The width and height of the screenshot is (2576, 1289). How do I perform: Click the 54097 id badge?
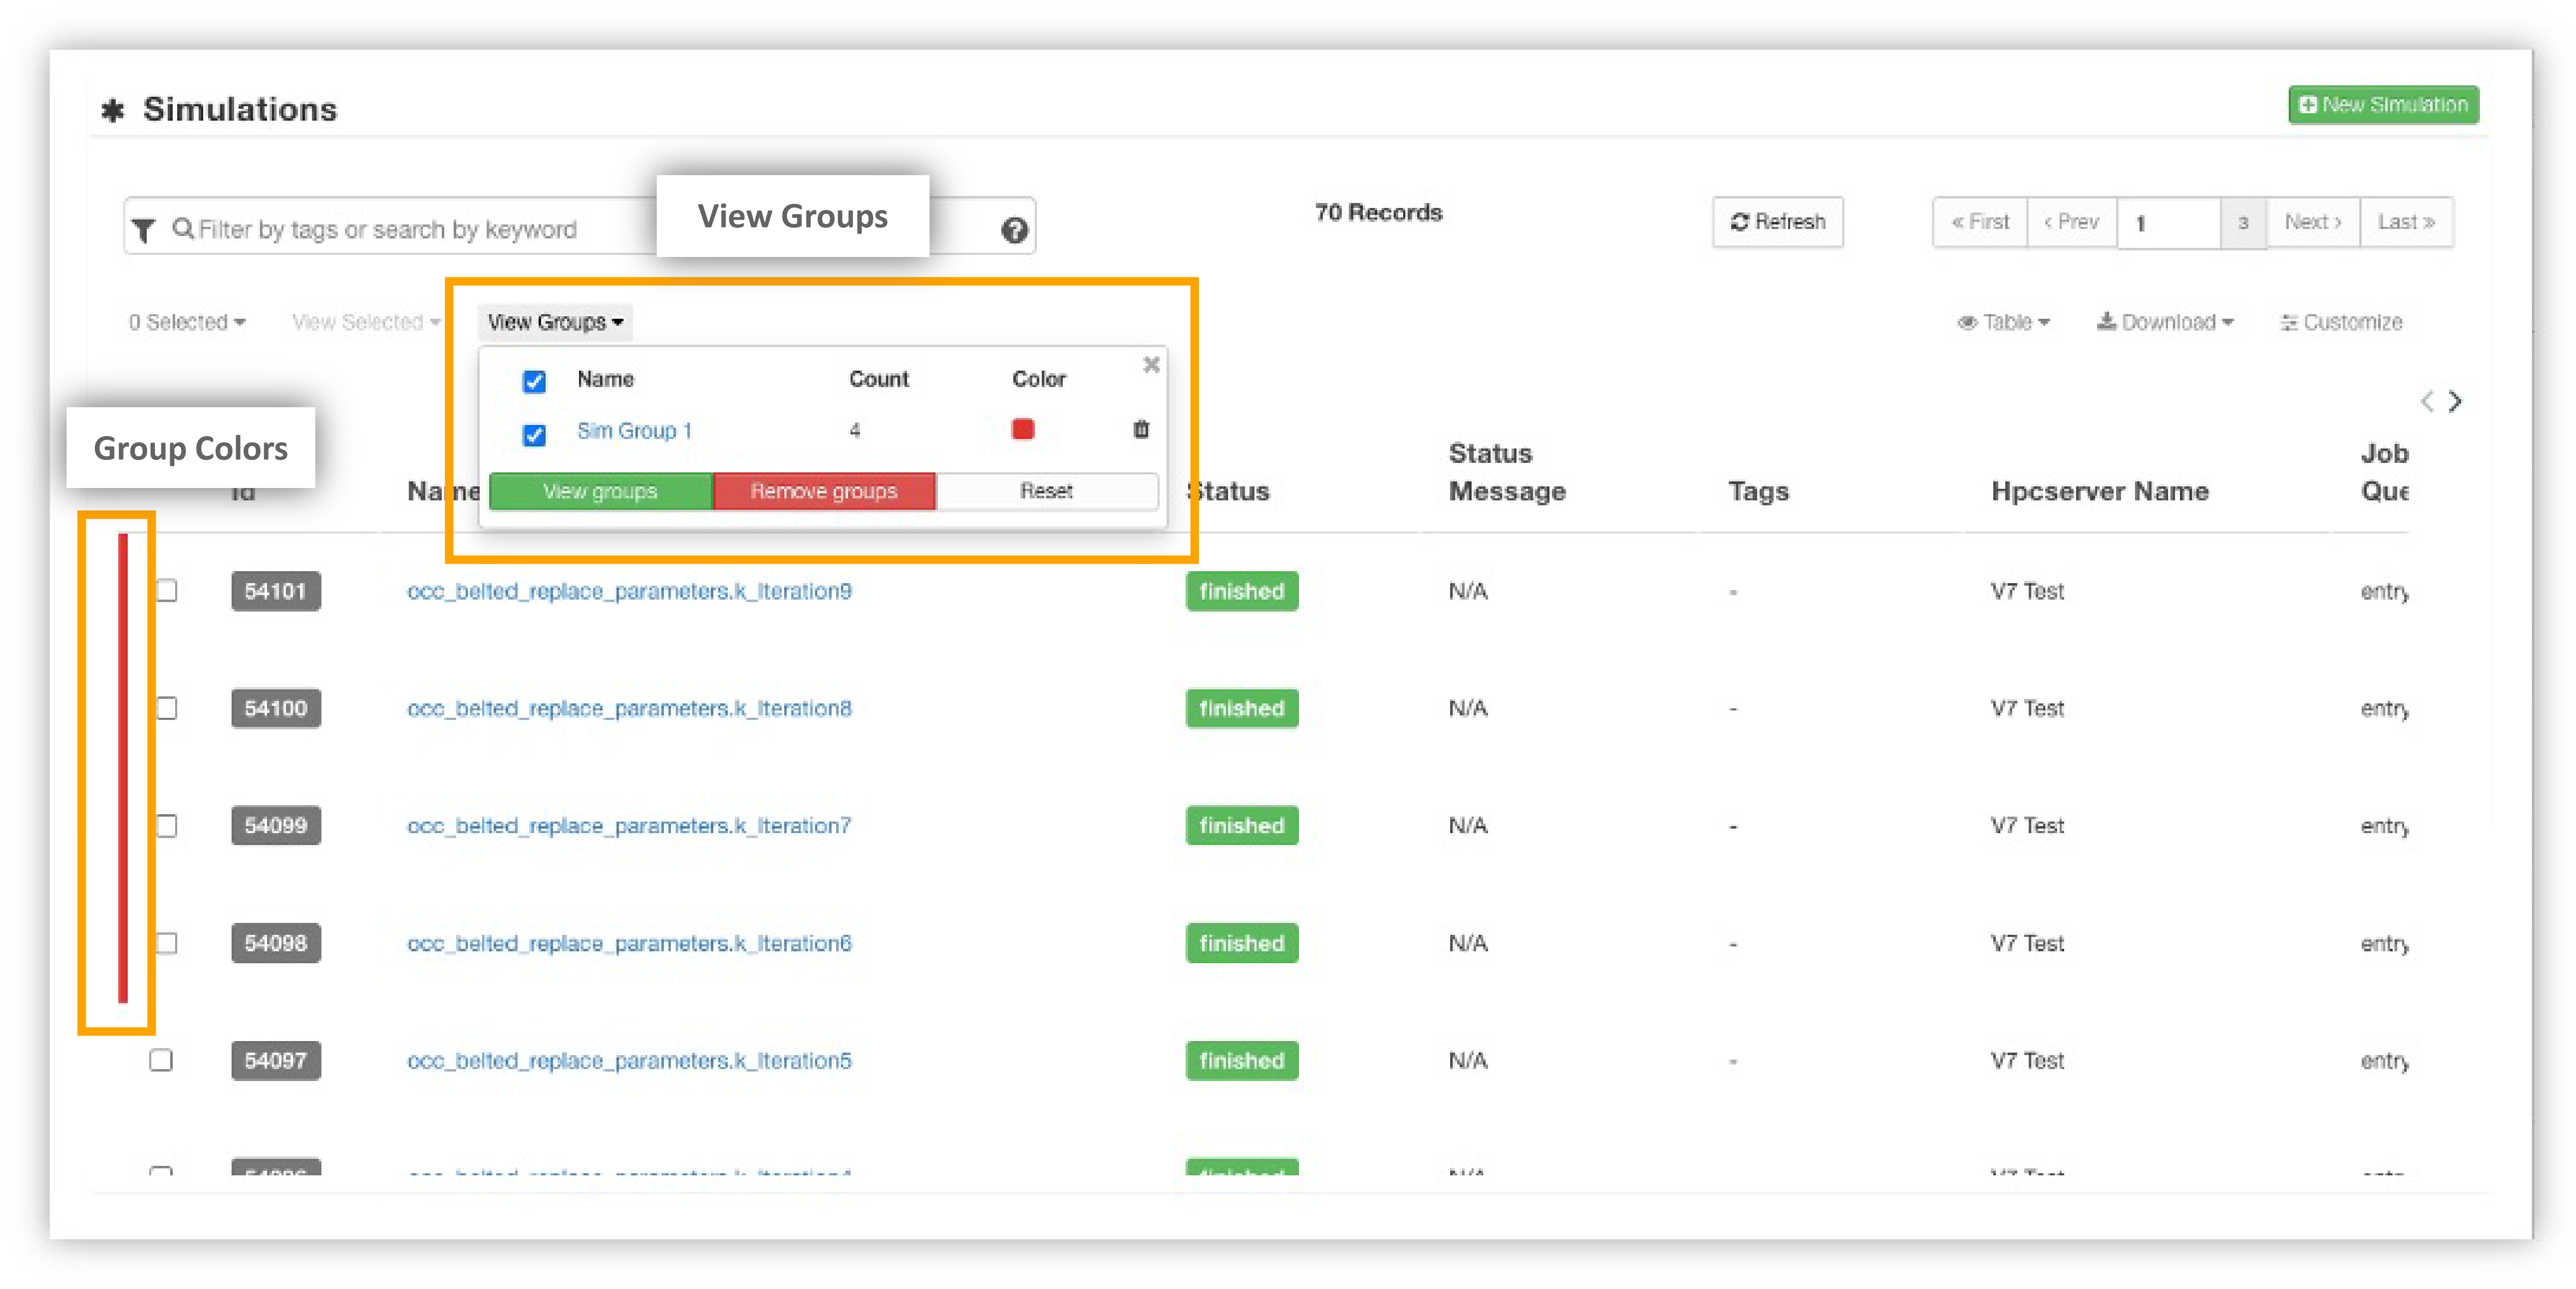(x=276, y=1061)
